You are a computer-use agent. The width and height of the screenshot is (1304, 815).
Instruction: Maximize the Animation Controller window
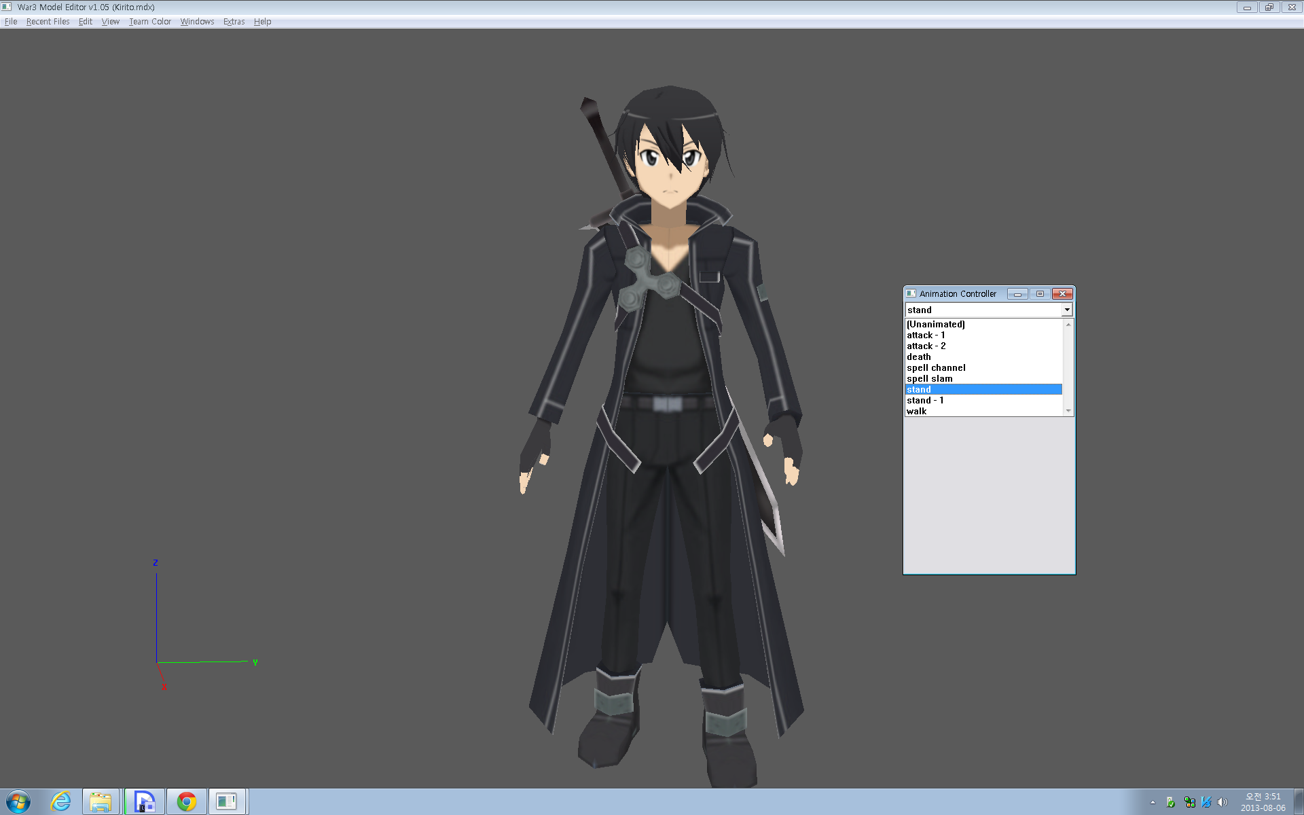(1040, 293)
